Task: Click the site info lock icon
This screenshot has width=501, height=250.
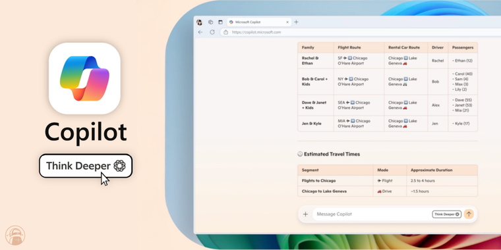Action: 226,32
